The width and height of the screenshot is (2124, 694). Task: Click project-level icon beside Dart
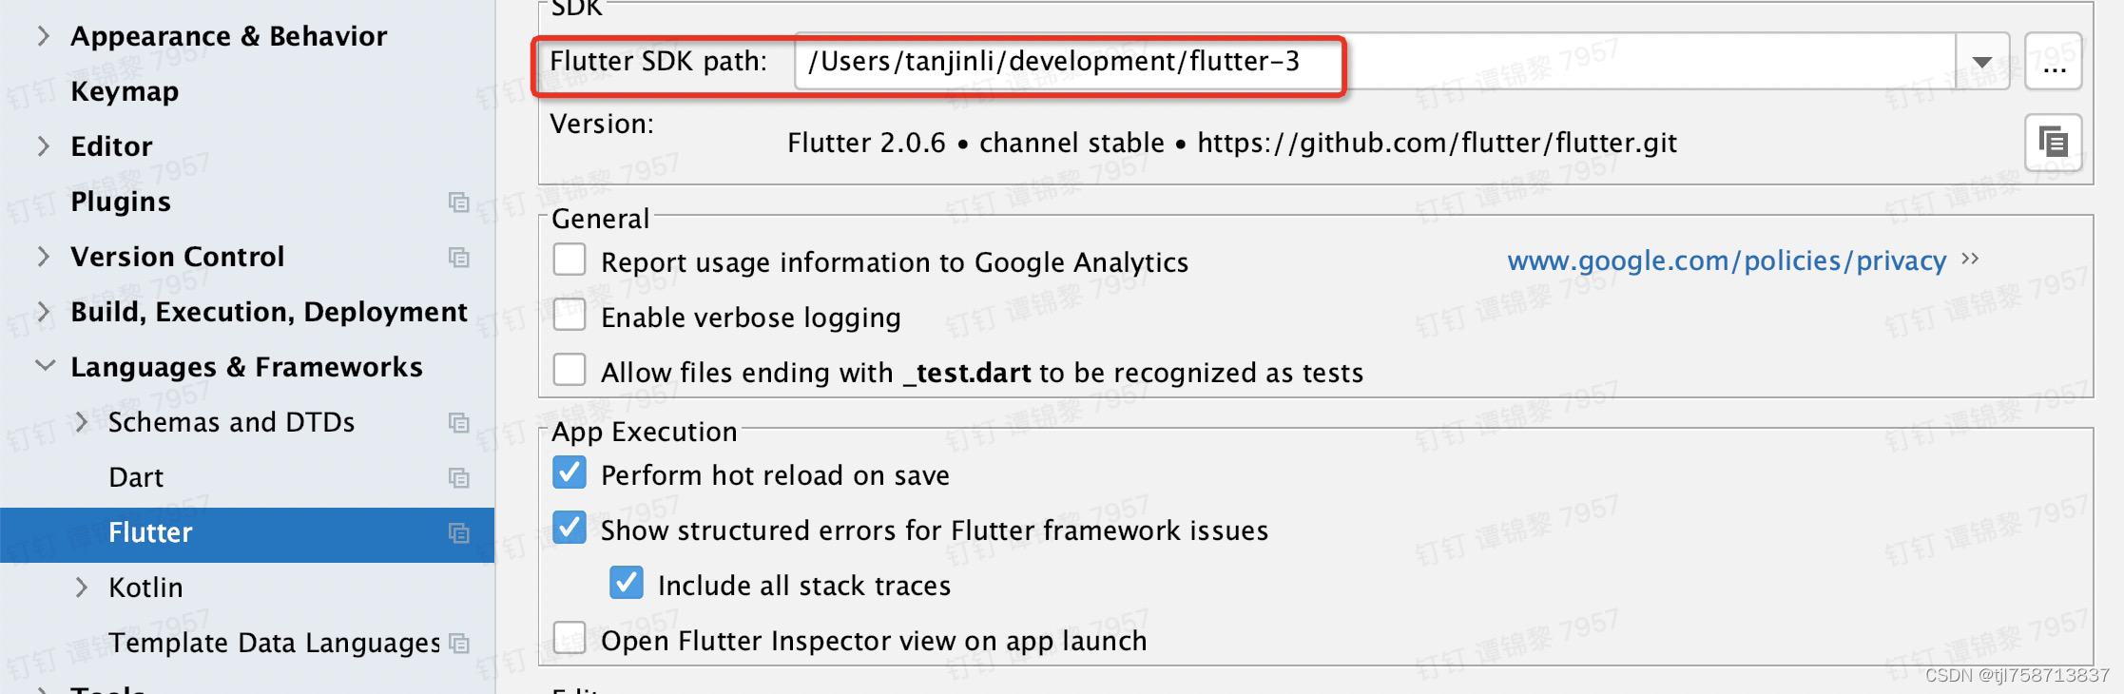458,477
